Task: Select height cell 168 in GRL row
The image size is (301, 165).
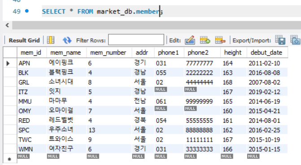Action: [234, 82]
